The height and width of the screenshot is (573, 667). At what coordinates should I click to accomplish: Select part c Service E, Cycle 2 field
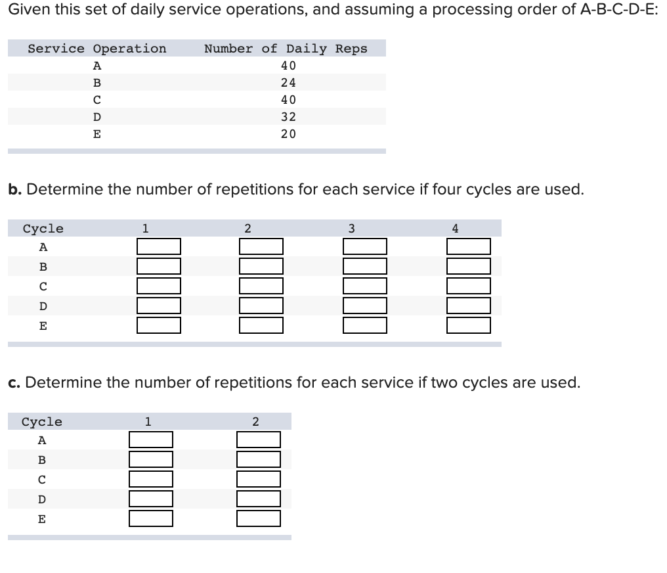point(258,518)
